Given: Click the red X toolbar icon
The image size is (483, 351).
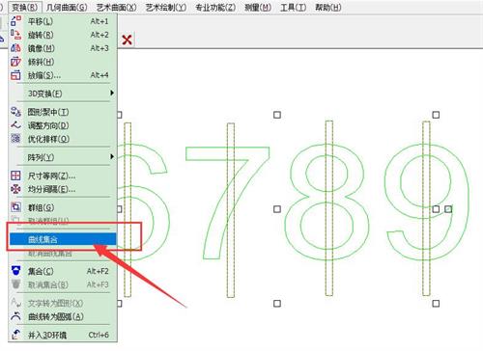Looking at the screenshot, I should [127, 40].
